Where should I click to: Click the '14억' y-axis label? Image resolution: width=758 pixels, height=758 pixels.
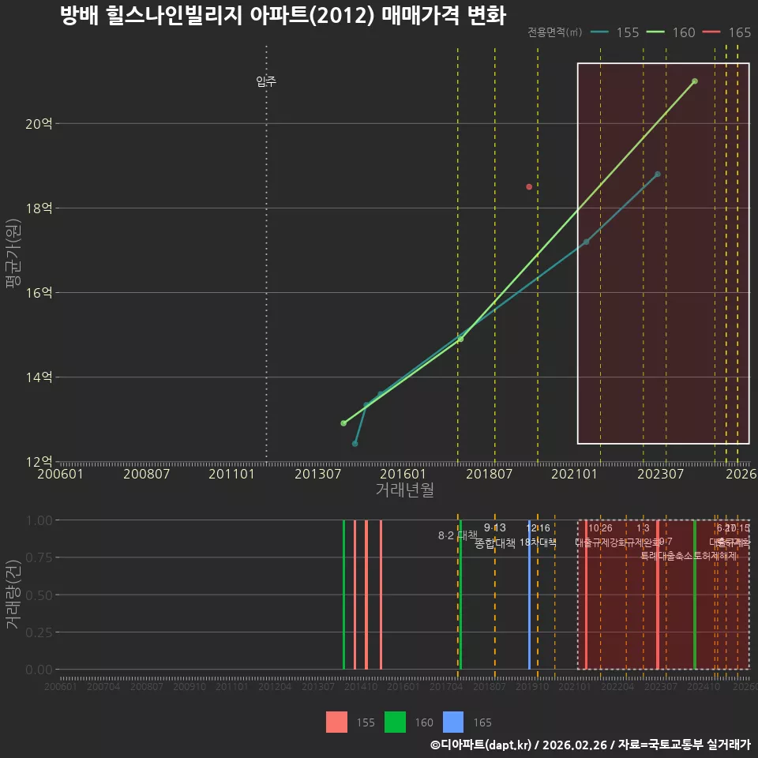(39, 377)
